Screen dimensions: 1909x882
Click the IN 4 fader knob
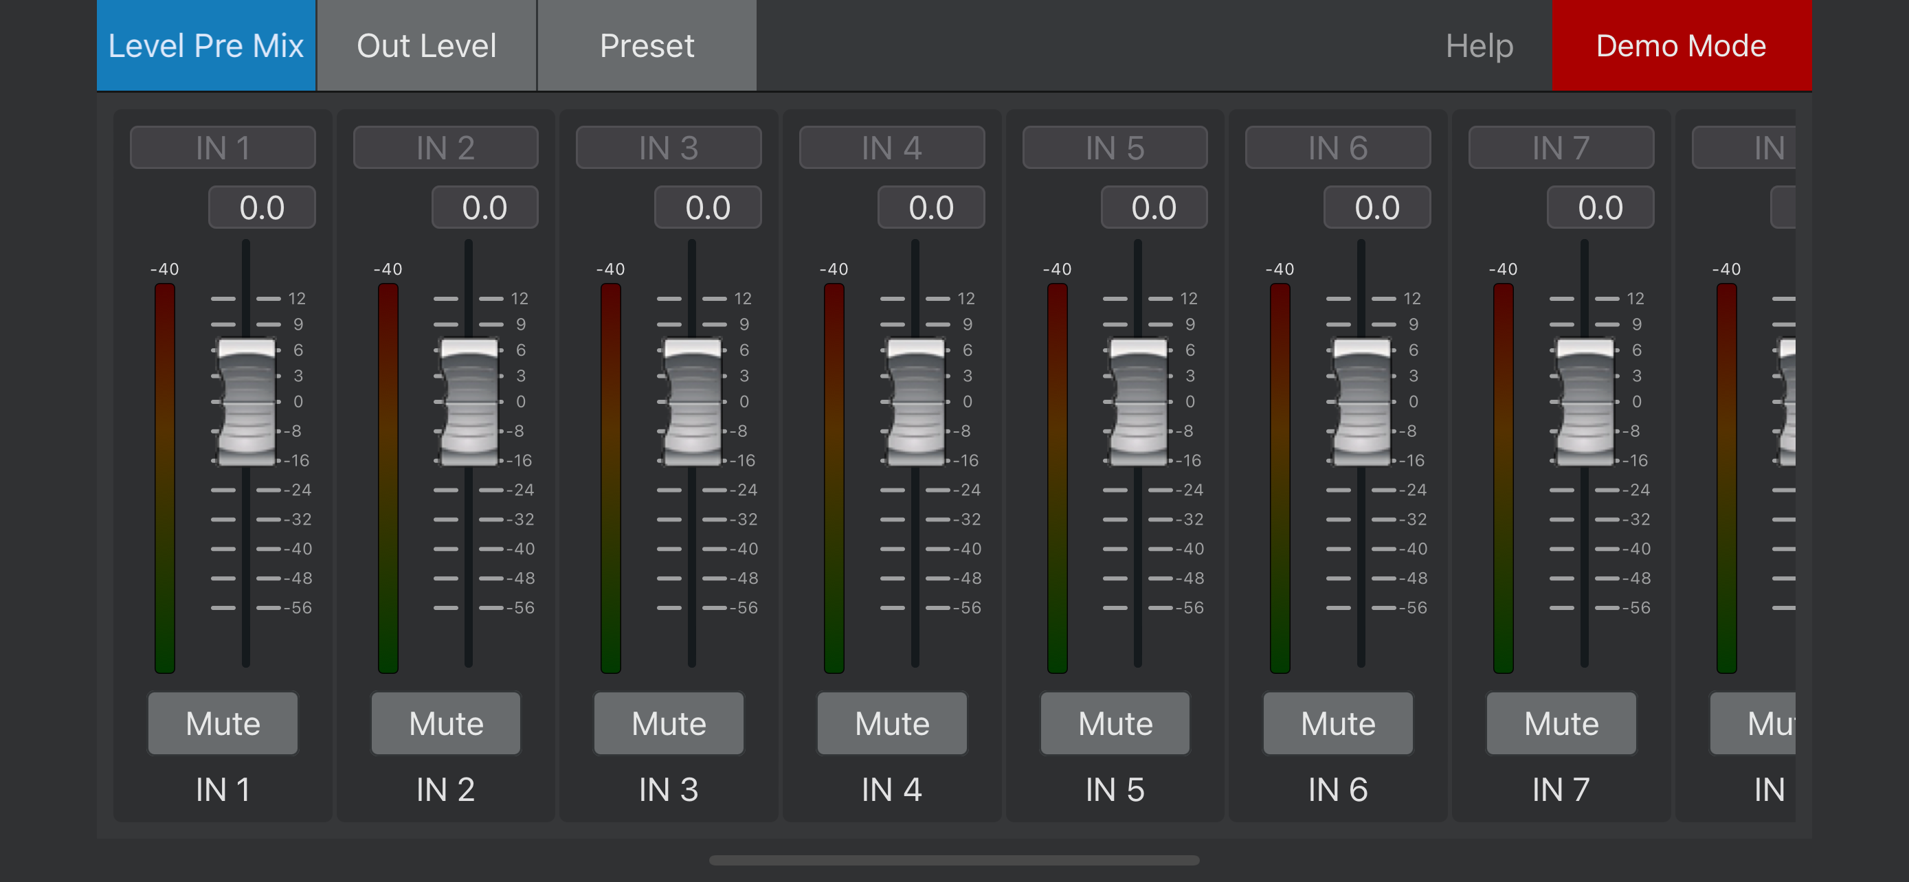pyautogui.click(x=915, y=402)
